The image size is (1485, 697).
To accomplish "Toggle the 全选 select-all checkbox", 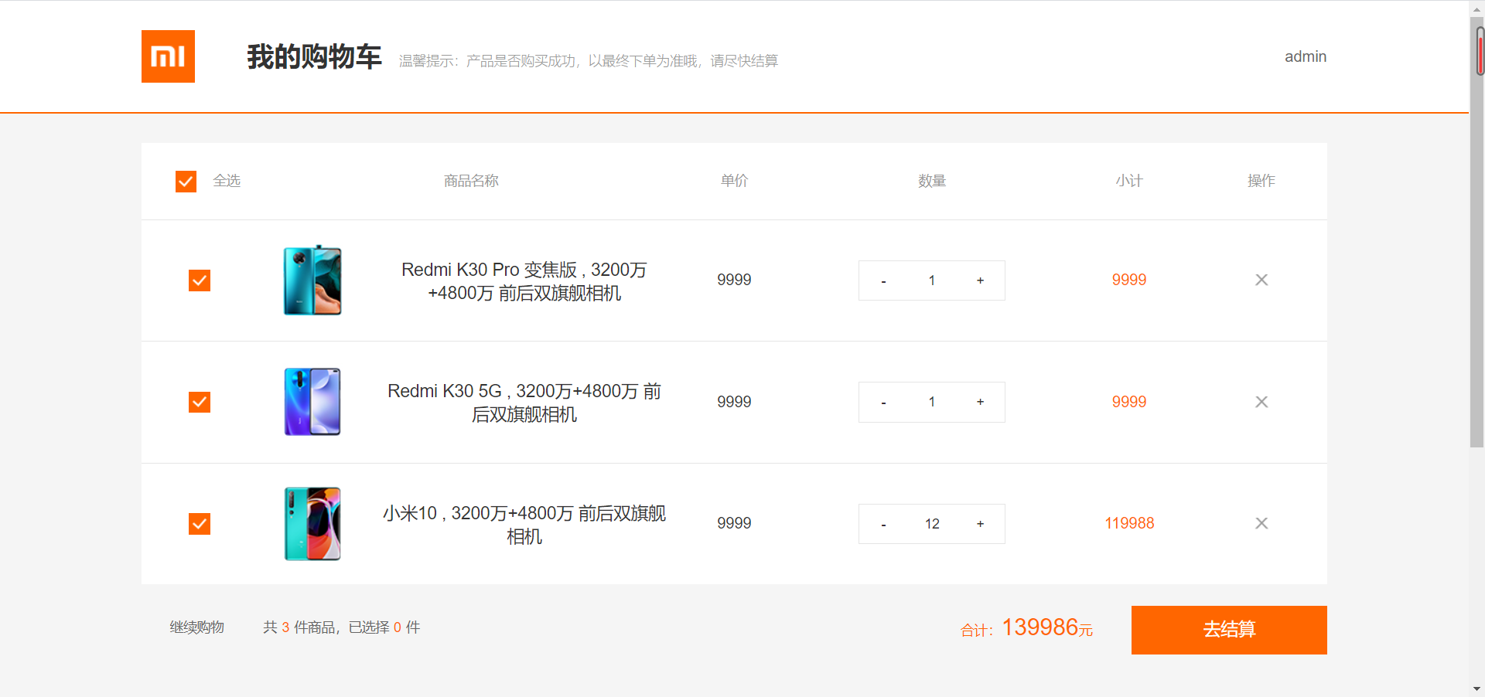I will 186,182.
